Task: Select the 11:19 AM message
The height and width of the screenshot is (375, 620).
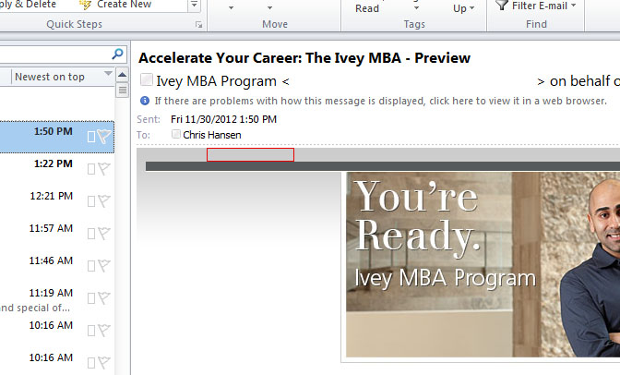Action: point(57,300)
